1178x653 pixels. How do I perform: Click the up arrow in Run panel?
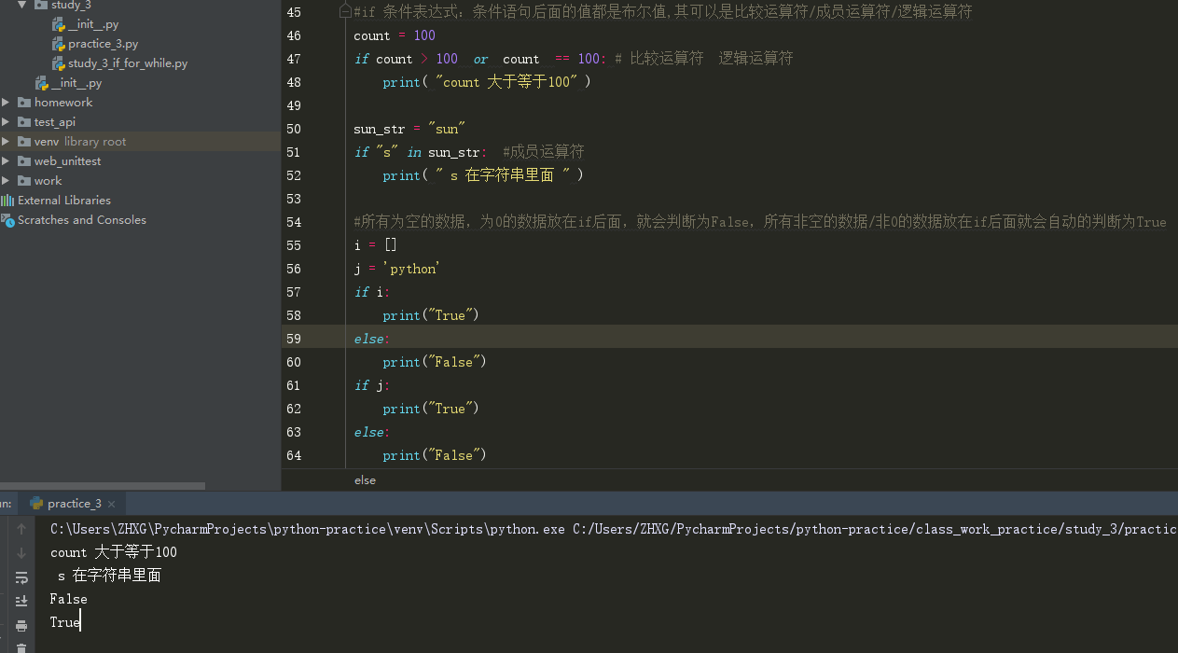tap(21, 529)
